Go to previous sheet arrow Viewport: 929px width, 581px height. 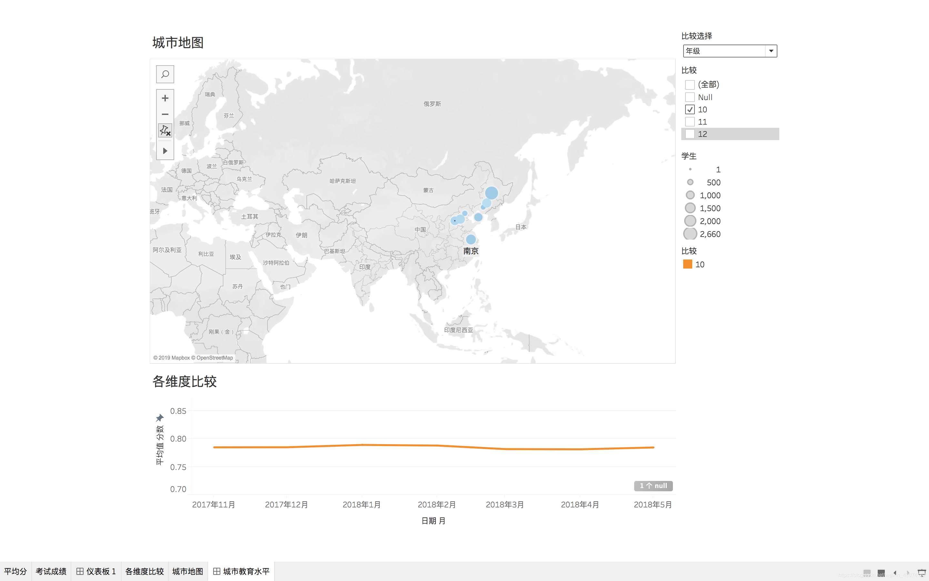(895, 573)
